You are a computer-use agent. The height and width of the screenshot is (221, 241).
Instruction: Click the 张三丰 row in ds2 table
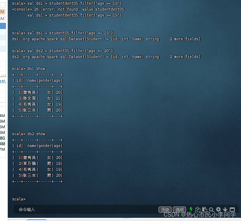pyautogui.click(x=38, y=175)
